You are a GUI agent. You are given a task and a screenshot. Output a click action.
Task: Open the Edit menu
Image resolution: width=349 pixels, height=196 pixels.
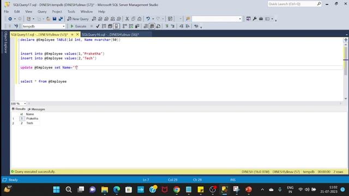pyautogui.click(x=17, y=11)
